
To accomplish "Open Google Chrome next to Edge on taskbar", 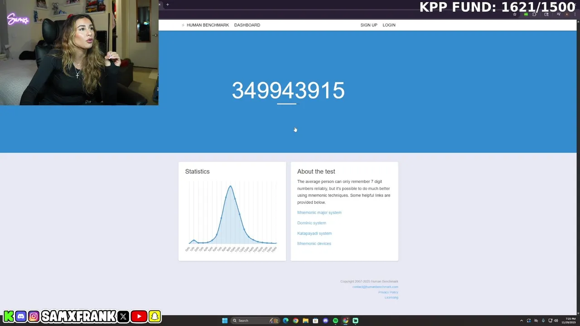I will point(295,321).
